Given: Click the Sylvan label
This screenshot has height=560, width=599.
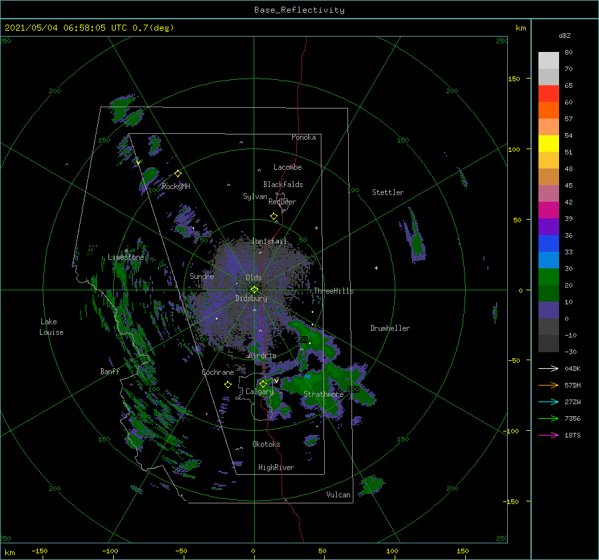Looking at the screenshot, I should pos(255,196).
